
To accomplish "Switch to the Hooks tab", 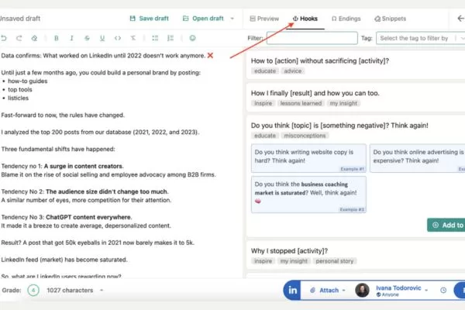I will pos(305,19).
